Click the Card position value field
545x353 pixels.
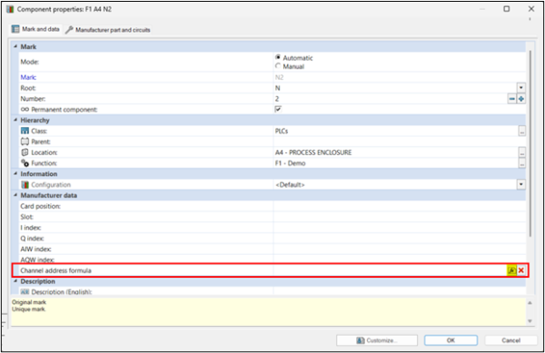[x=400, y=206]
